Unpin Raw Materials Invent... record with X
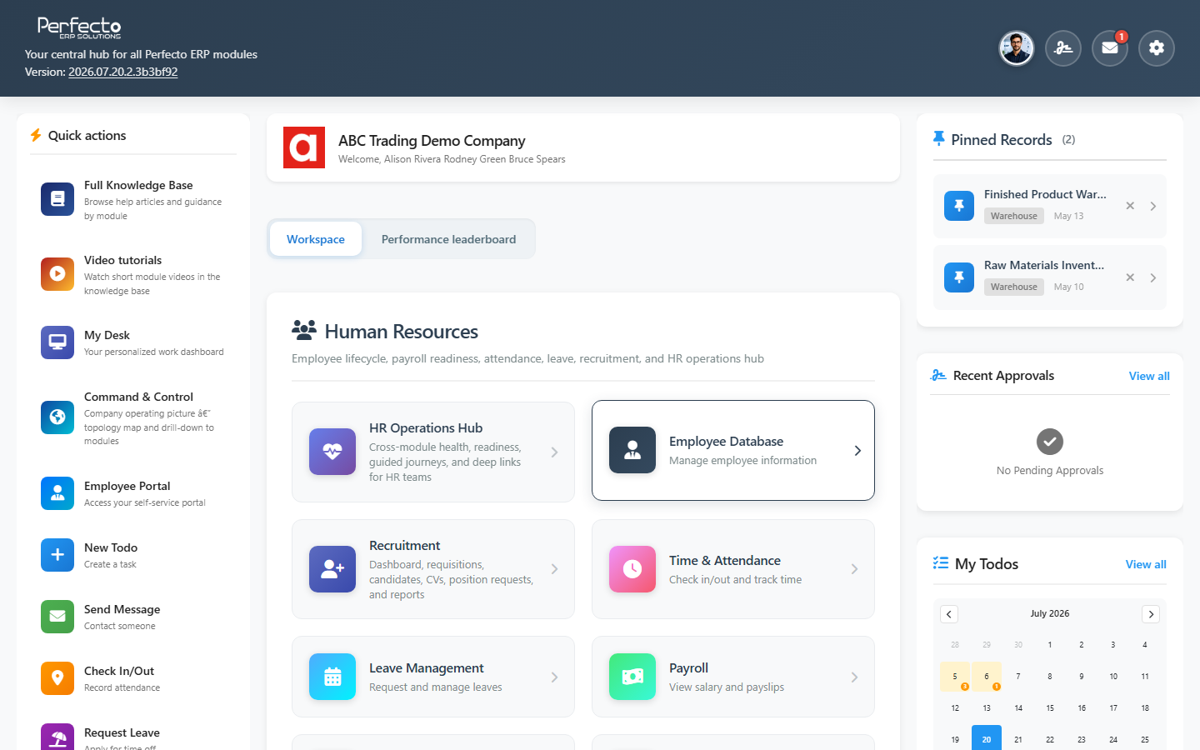The width and height of the screenshot is (1200, 750). [1130, 277]
